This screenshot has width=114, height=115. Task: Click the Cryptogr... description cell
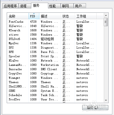pos(49,73)
